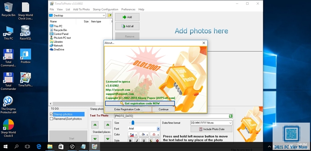Open Microsoft Store from taskbar
The width and height of the screenshot is (311, 151).
coord(61,147)
